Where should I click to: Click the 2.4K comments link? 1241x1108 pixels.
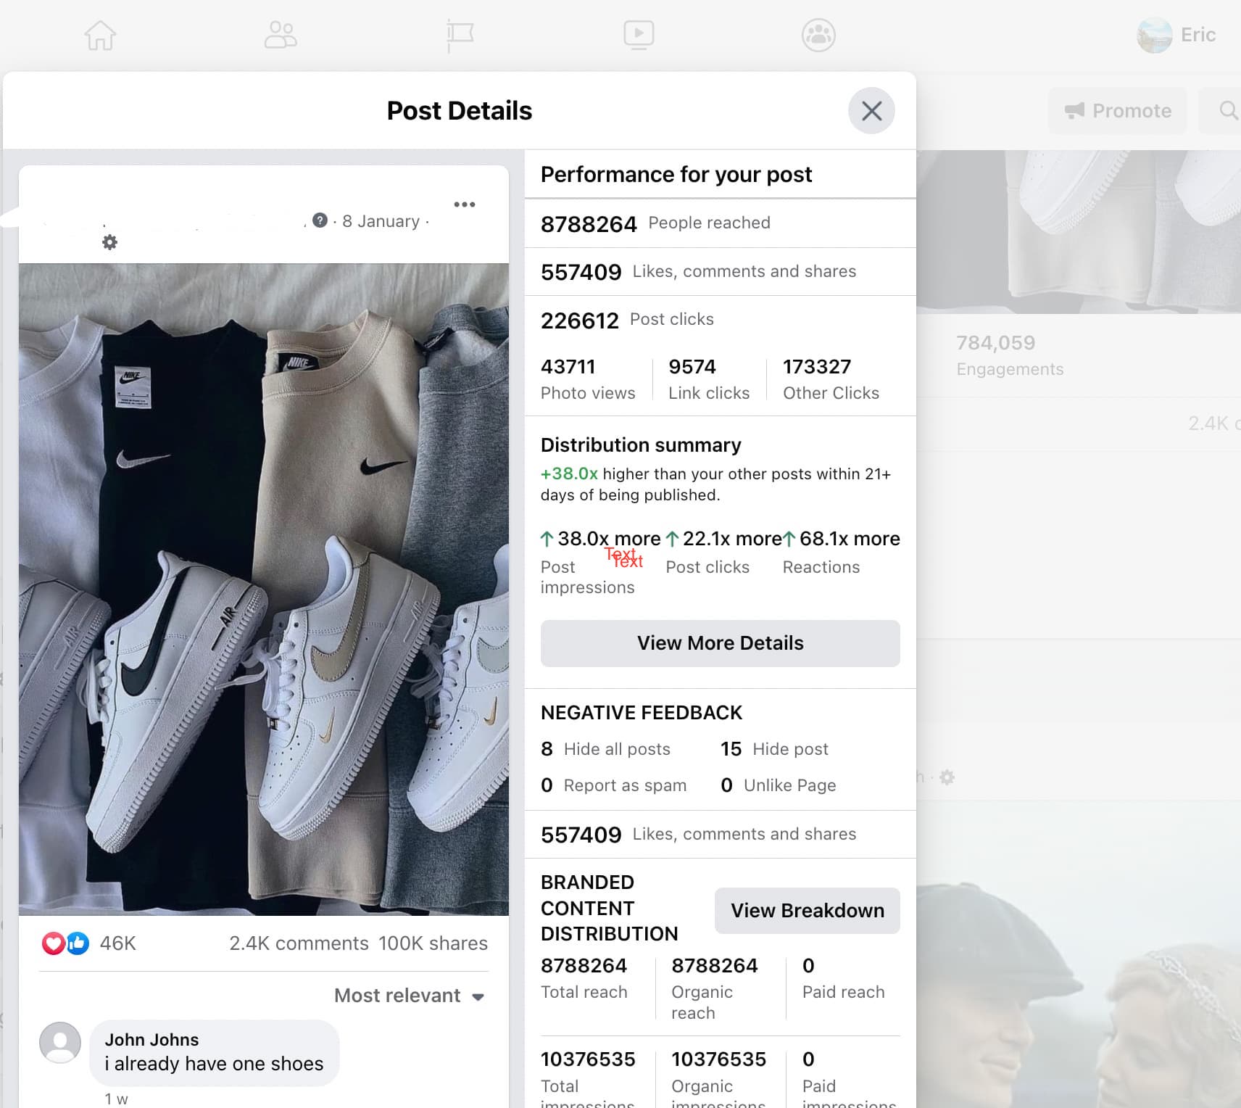pyautogui.click(x=299, y=943)
